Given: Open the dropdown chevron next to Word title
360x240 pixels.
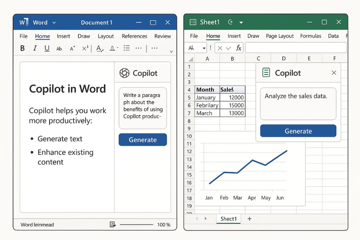Looking at the screenshot, I should click(x=54, y=22).
